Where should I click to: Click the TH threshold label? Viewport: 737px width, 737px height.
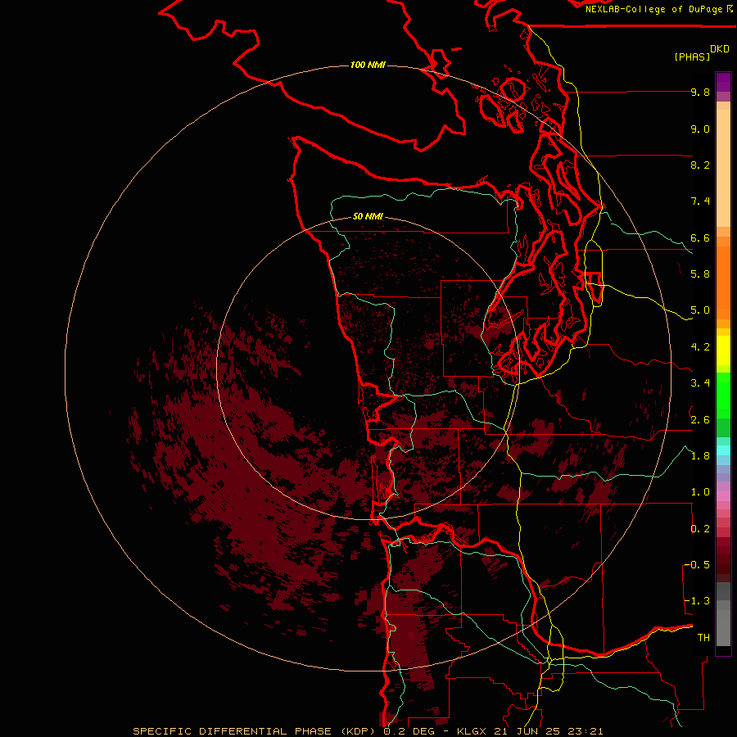[703, 638]
